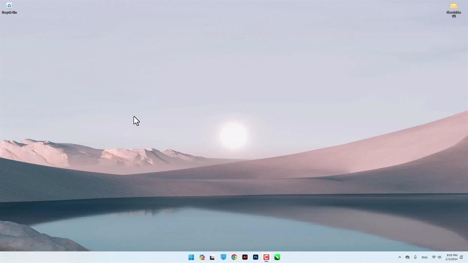Click Show desktop at taskbar's far-right edge
The width and height of the screenshot is (468, 263).
click(467, 257)
